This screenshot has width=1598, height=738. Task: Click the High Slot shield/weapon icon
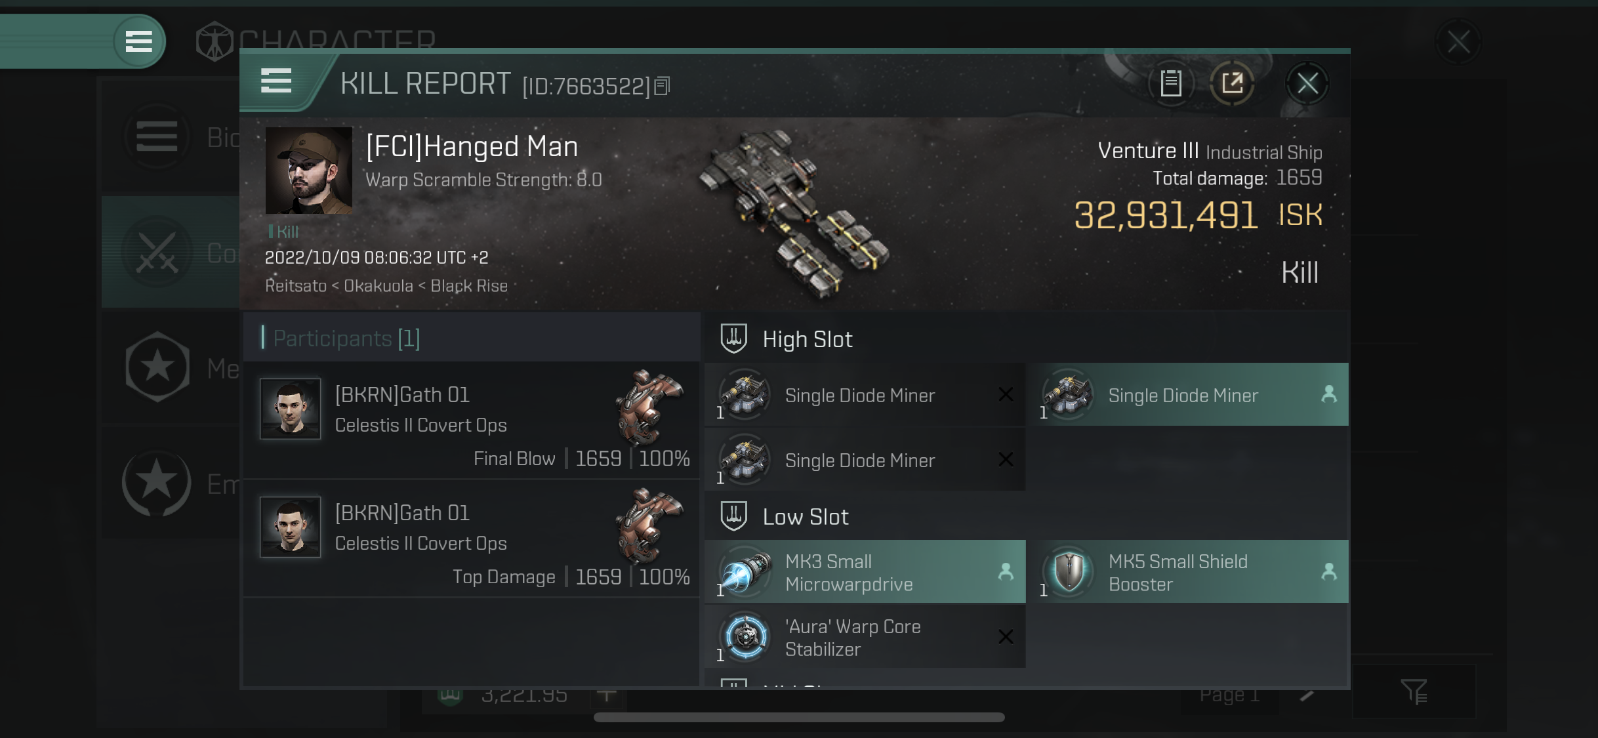point(734,338)
